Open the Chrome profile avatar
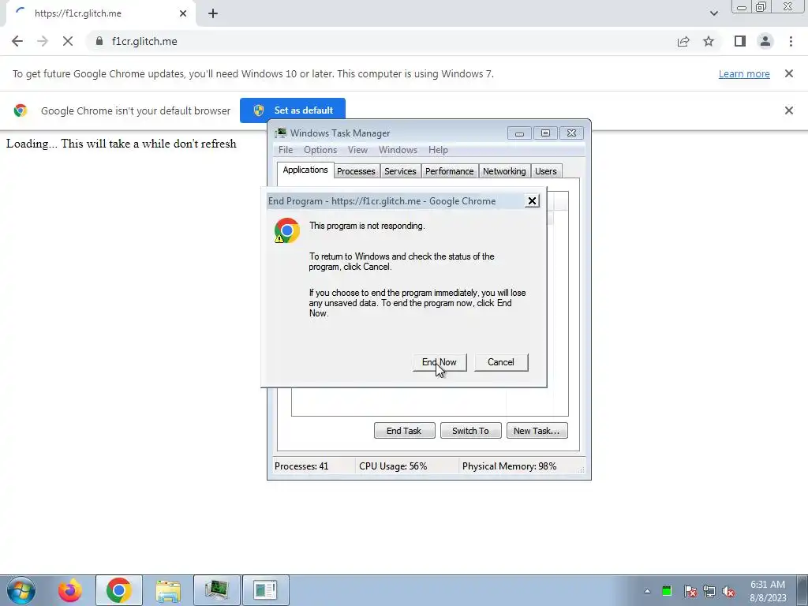Screen dimensions: 808x606 (765, 41)
